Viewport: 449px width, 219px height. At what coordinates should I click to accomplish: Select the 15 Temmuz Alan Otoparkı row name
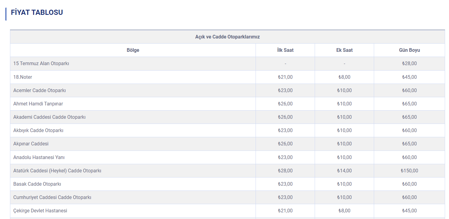click(x=41, y=64)
